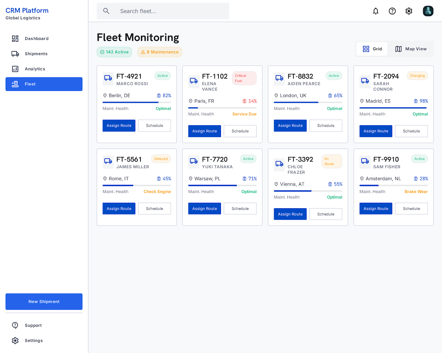Schedule maintenance for FT-1102

click(x=240, y=131)
